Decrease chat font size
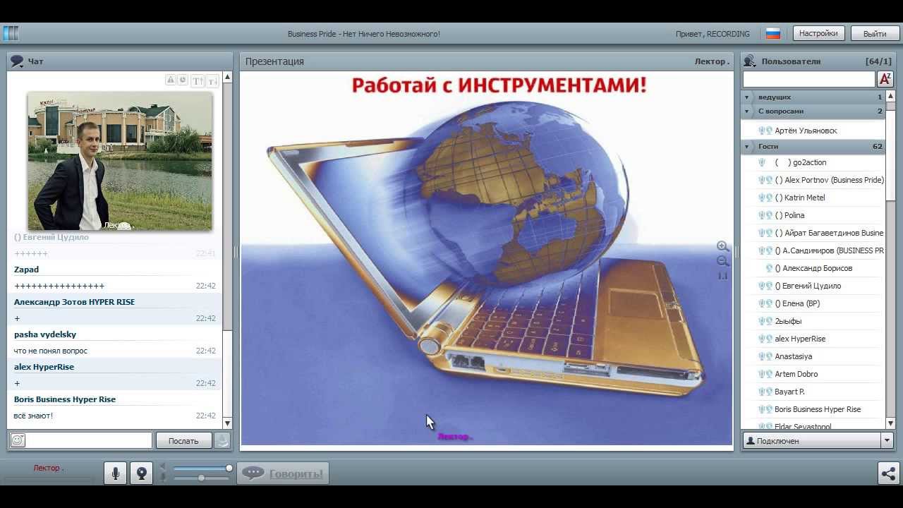903x508 pixels. pos(212,80)
